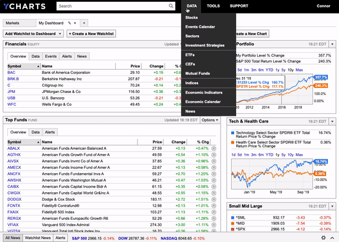Open Alerts in the bottom bar
This screenshot has width=339, height=242.
[x=60, y=238]
